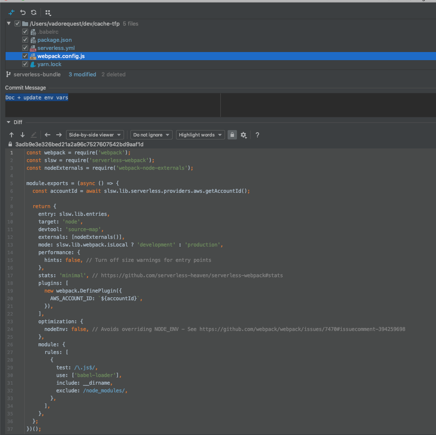The width and height of the screenshot is (436, 435).
Task: Click lock icon beside revision hash
Action: point(10,144)
